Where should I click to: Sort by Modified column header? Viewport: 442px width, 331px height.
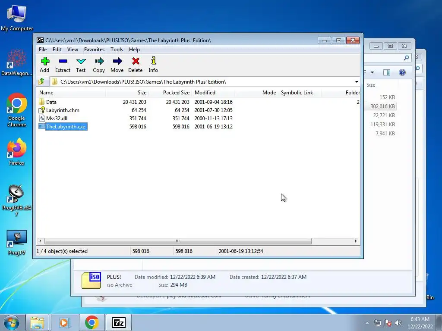[213, 93]
